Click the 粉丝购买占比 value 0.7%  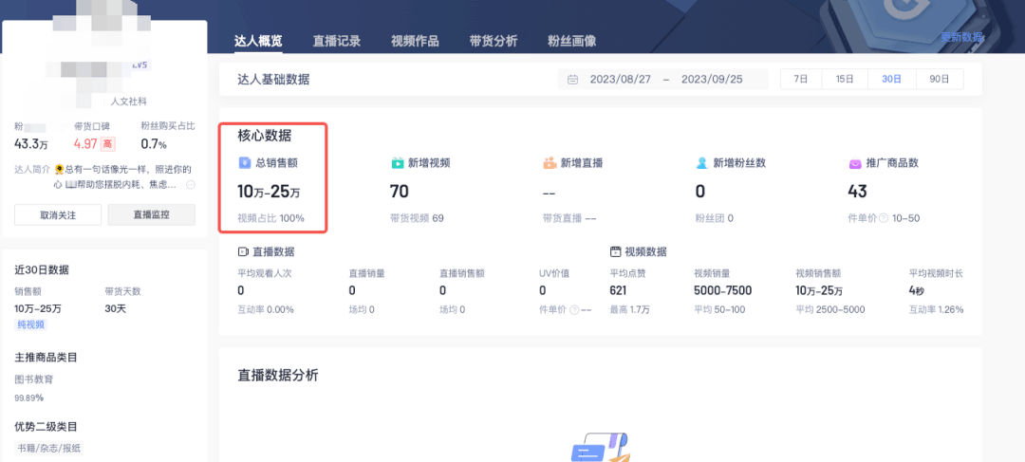[x=154, y=144]
